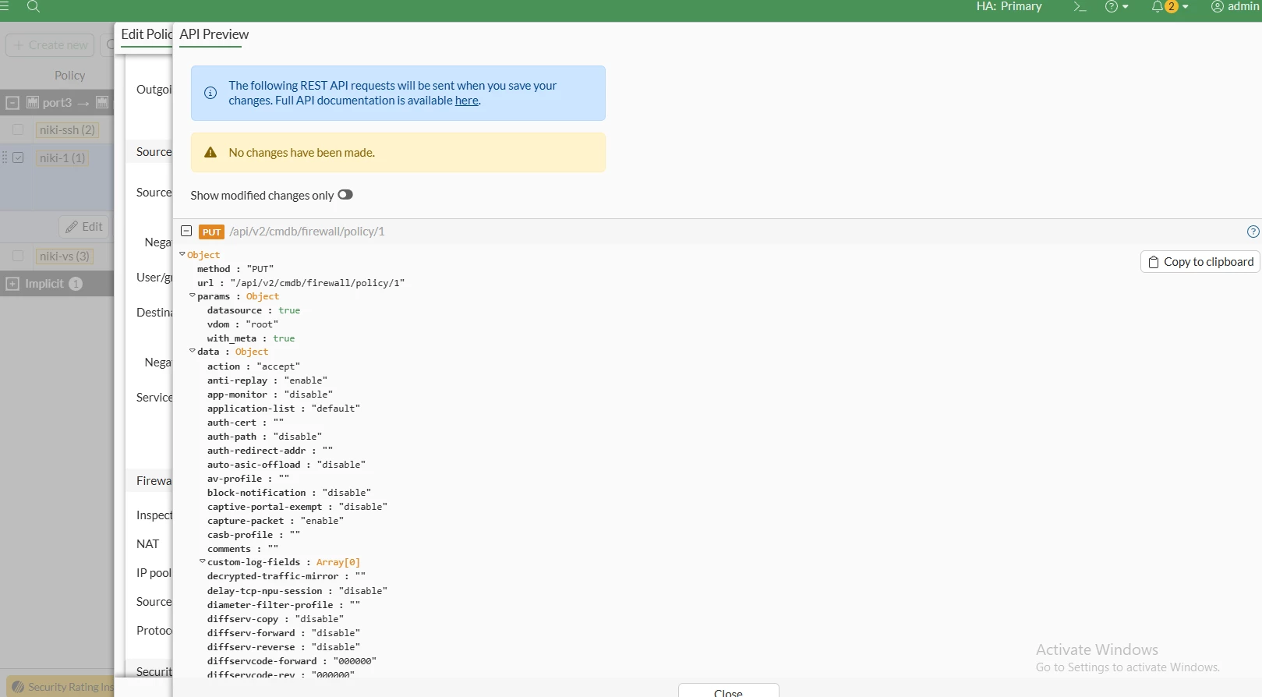Select the niki-1 (1) policy label
Image resolution: width=1262 pixels, height=697 pixels.
pyautogui.click(x=62, y=158)
